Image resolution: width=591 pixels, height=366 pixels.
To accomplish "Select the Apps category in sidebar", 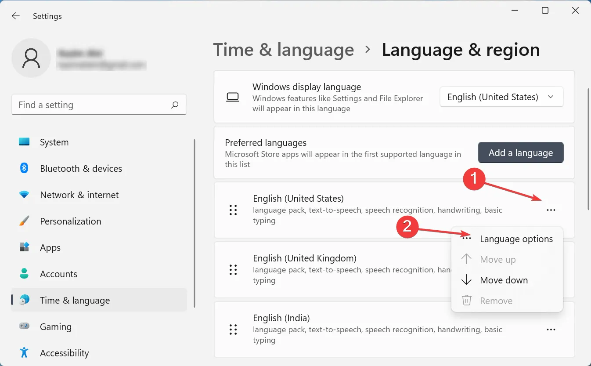I will pyautogui.click(x=50, y=248).
